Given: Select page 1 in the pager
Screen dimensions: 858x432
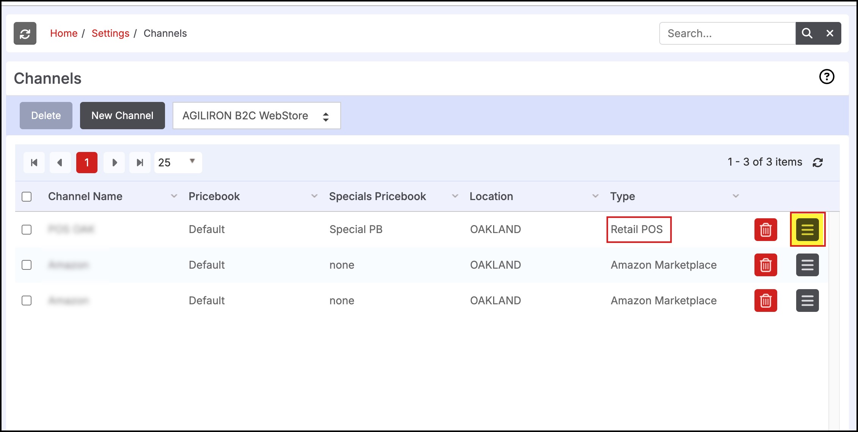Looking at the screenshot, I should (x=87, y=163).
